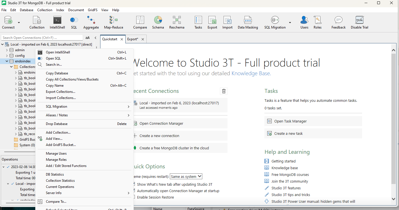Viewport: 399px width, 210px height.
Task: Open the Getting started link
Action: 283,161
